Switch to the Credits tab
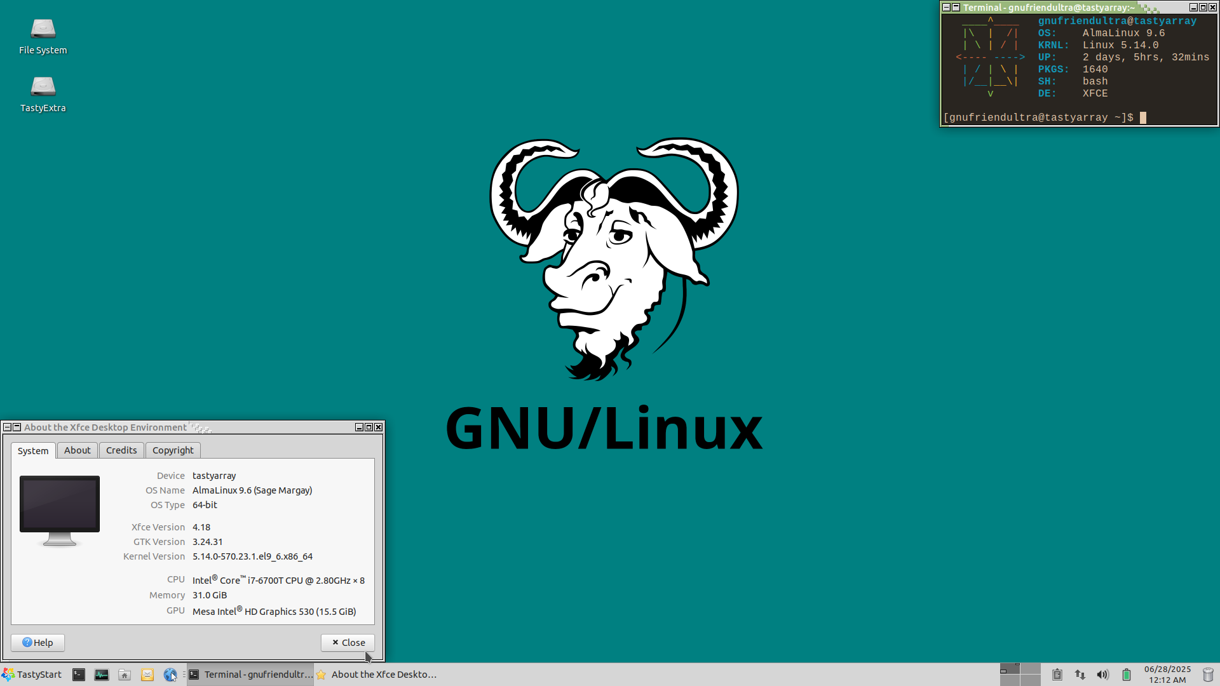1220x686 pixels. coord(121,450)
